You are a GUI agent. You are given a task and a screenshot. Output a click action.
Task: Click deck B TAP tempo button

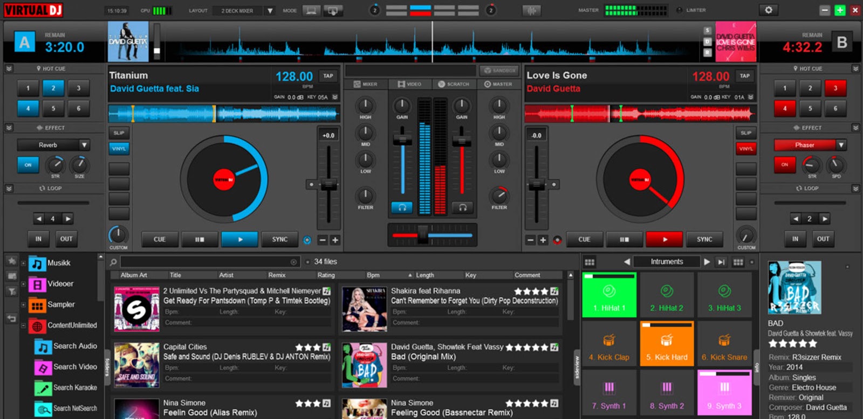click(x=744, y=76)
